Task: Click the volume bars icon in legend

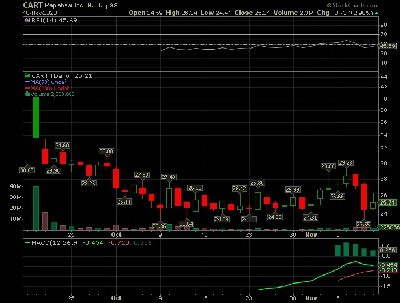Action: tap(27, 94)
